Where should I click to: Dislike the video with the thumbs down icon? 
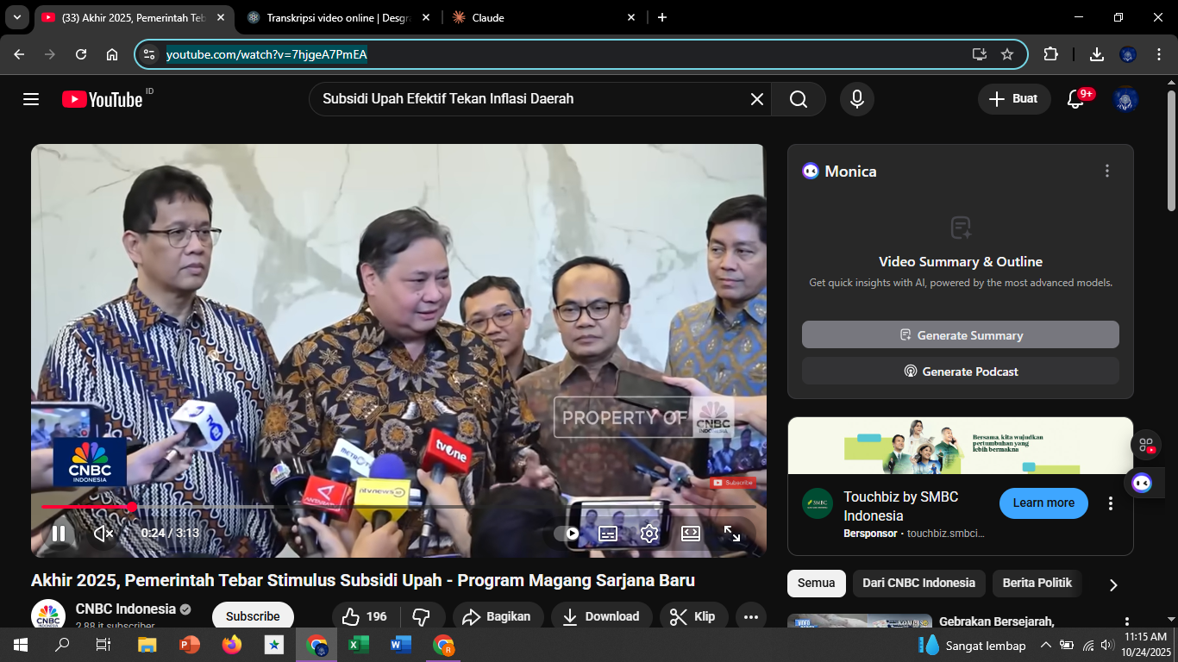(422, 616)
